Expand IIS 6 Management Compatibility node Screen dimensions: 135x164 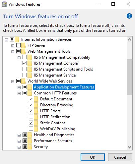point(19,58)
